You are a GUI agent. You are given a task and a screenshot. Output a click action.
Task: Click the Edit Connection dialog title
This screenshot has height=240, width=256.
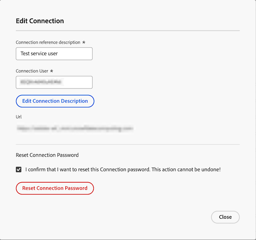click(40, 21)
